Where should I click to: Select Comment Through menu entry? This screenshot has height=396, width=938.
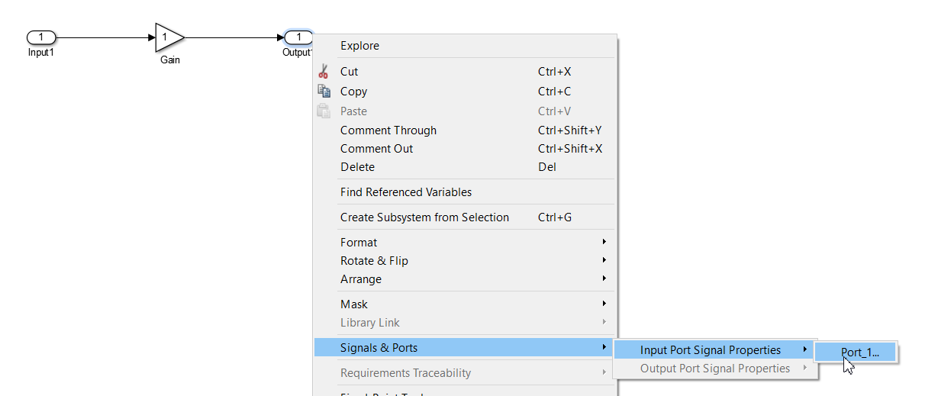tap(388, 130)
